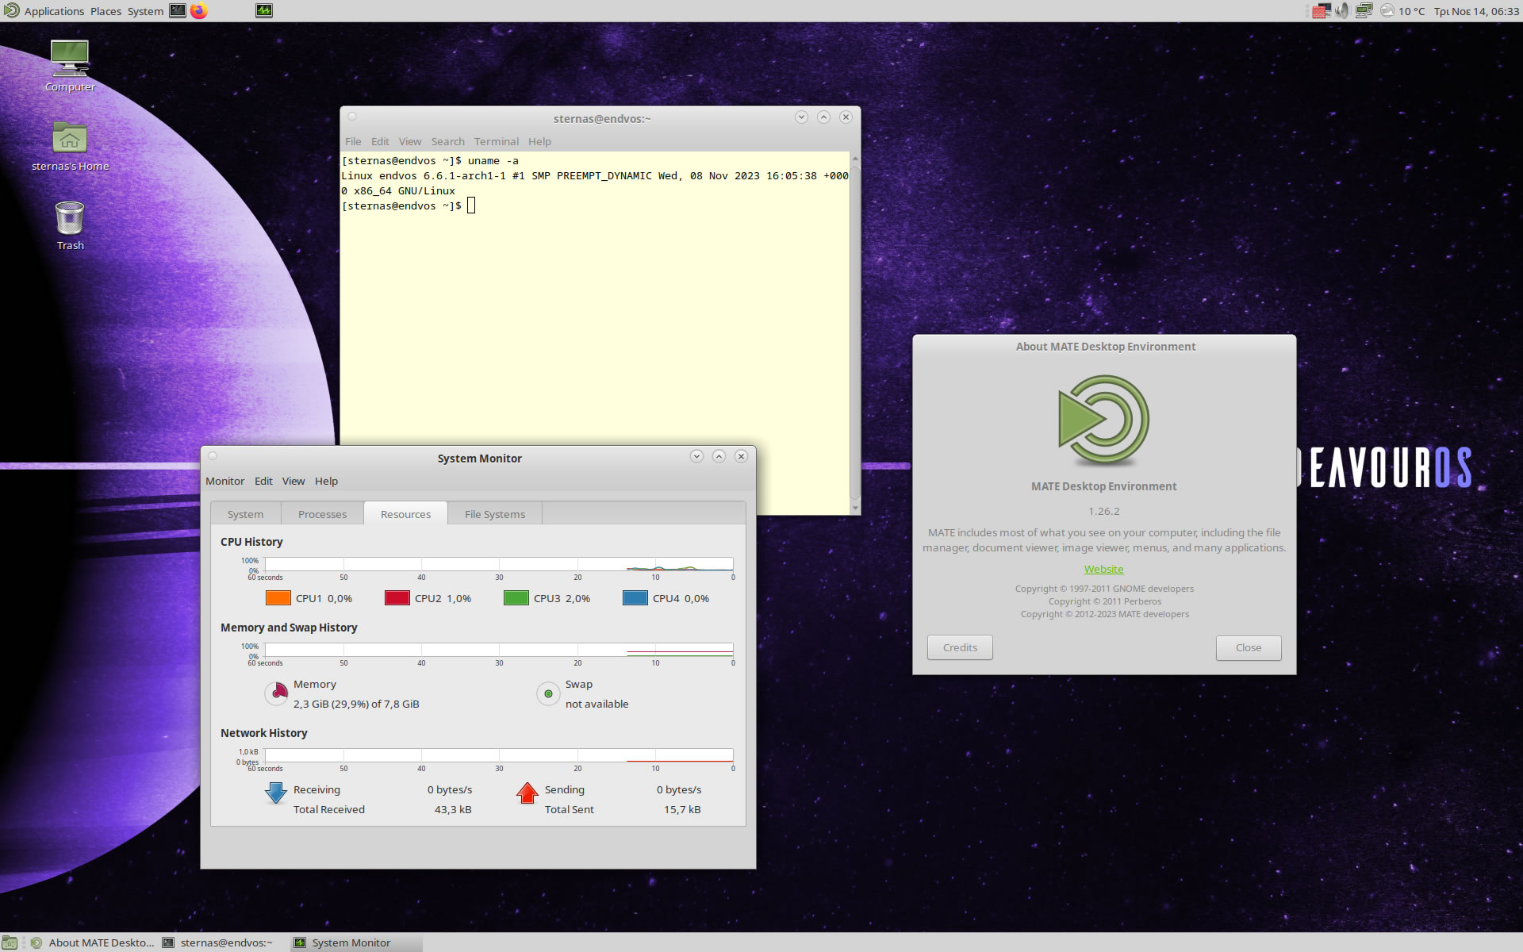1523x952 pixels.
Task: Click the MATE version 1.26.2 text
Action: click(1103, 511)
